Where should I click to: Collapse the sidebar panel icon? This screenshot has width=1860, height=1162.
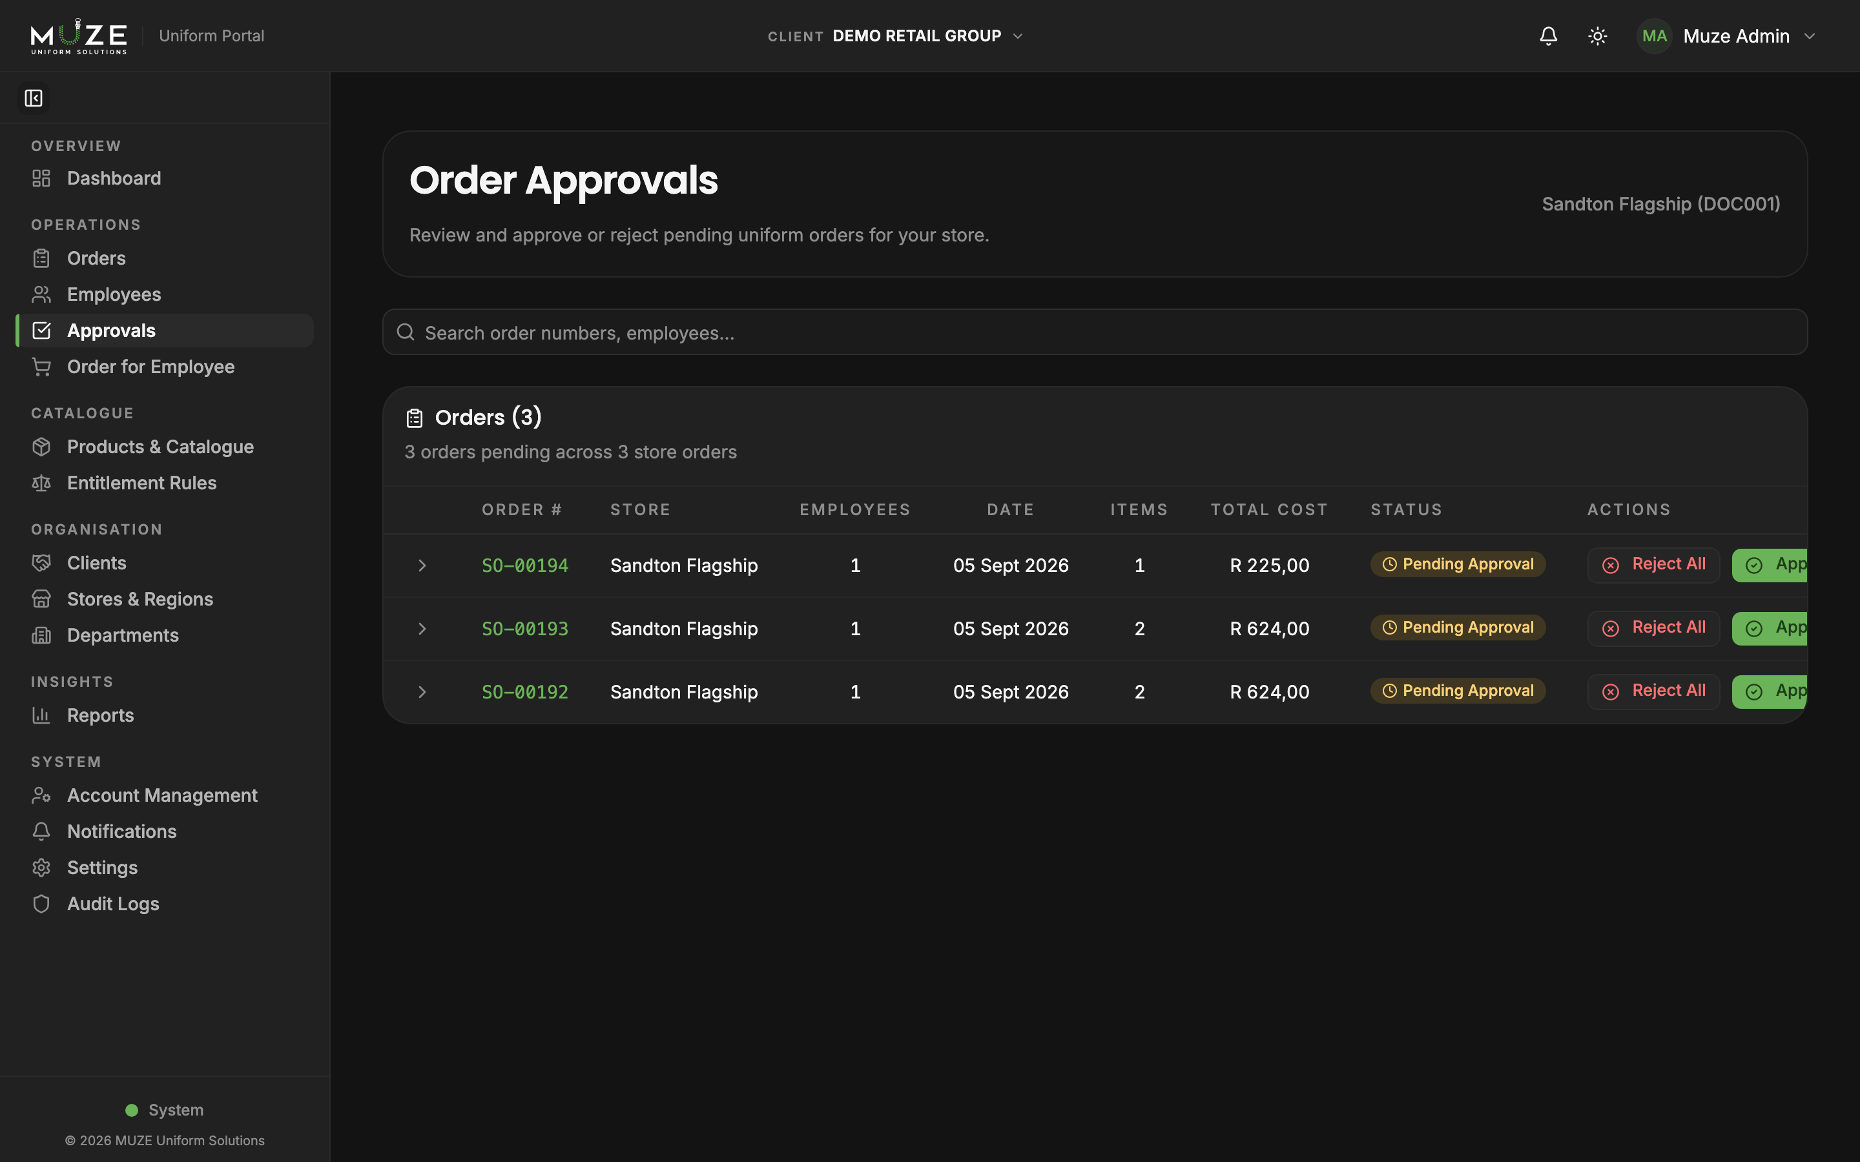[x=33, y=97]
